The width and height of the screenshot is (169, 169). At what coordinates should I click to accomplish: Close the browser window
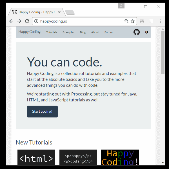(x=158, y=7)
